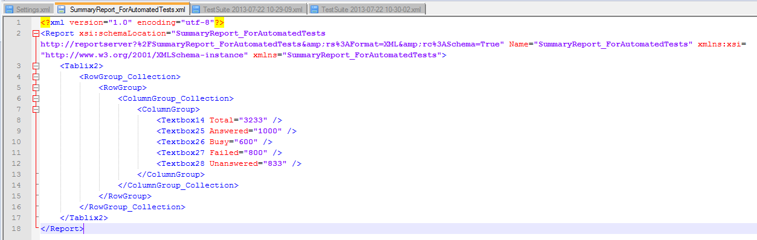Collapse the Tablix2 element fold marker
Image resolution: width=757 pixels, height=240 pixels.
click(35, 66)
